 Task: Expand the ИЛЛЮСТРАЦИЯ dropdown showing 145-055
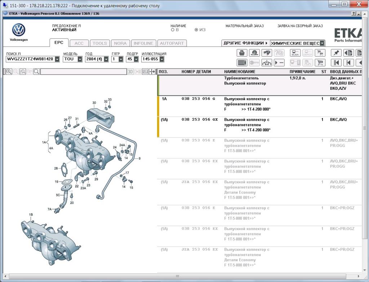162,59
